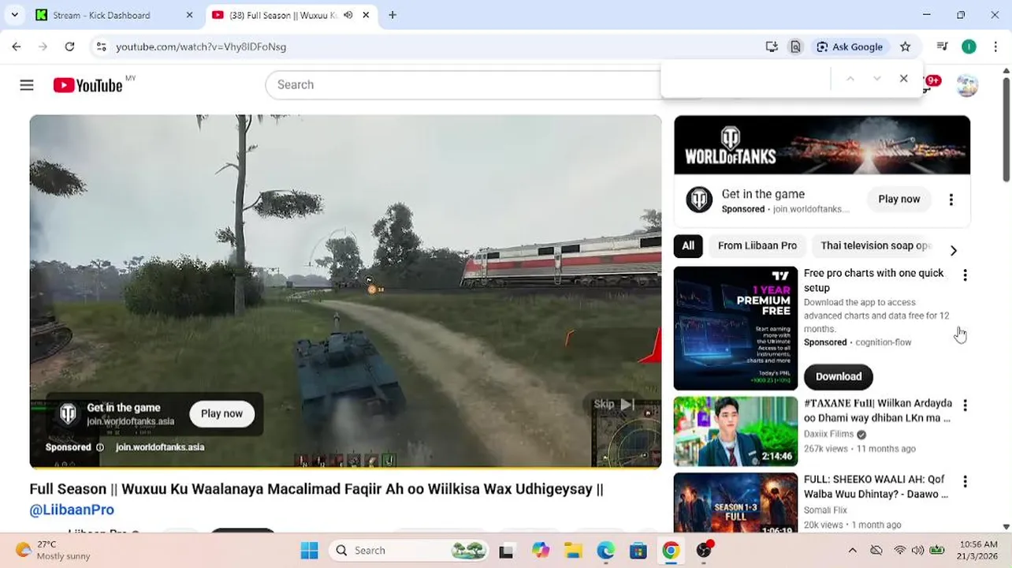
Task: Go back with the browser back arrow
Action: tap(17, 47)
